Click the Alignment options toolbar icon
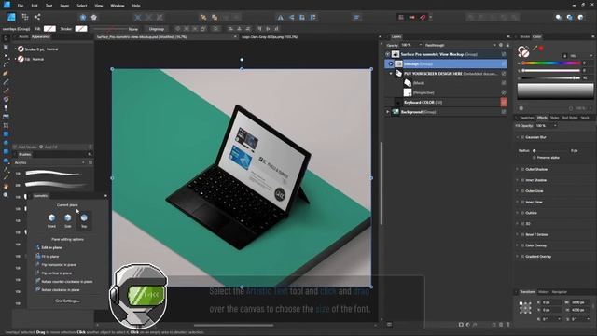The width and height of the screenshot is (597, 336). click(x=356, y=17)
